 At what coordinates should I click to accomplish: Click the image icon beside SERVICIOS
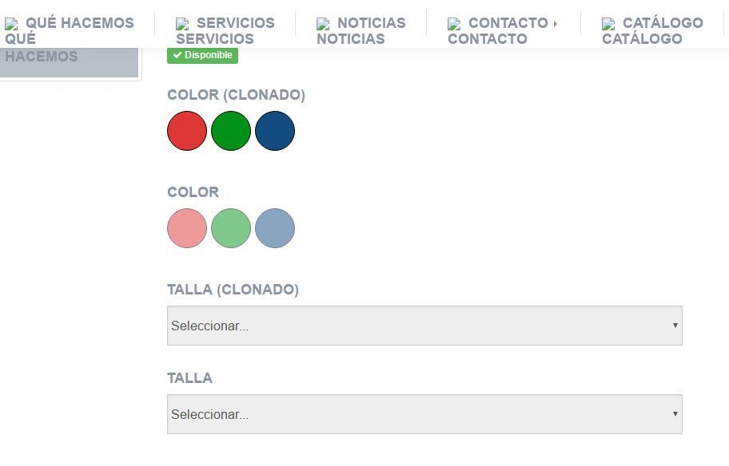click(x=182, y=24)
